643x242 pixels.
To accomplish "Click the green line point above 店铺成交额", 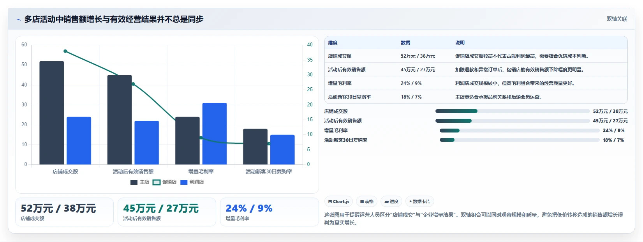I will tap(65, 51).
